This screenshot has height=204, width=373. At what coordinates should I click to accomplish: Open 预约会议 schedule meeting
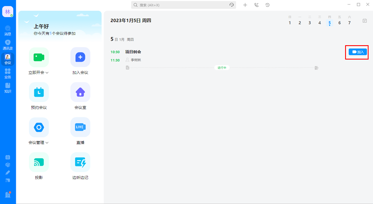point(39,92)
